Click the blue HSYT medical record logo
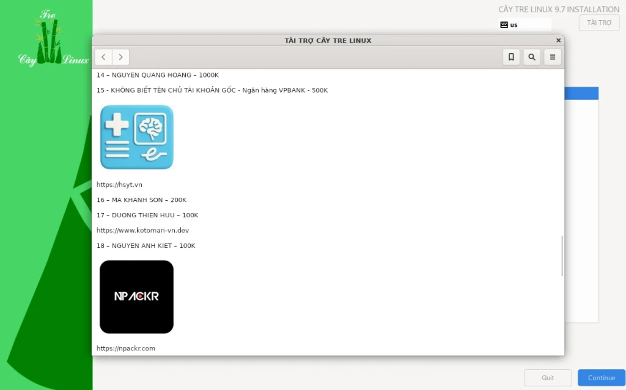The width and height of the screenshot is (626, 390). point(137,137)
